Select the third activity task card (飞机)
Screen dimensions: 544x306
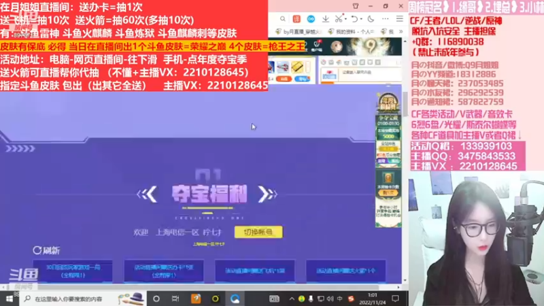pyautogui.click(x=255, y=271)
